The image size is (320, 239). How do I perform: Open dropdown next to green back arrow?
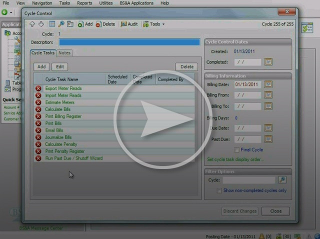click(x=11, y=12)
